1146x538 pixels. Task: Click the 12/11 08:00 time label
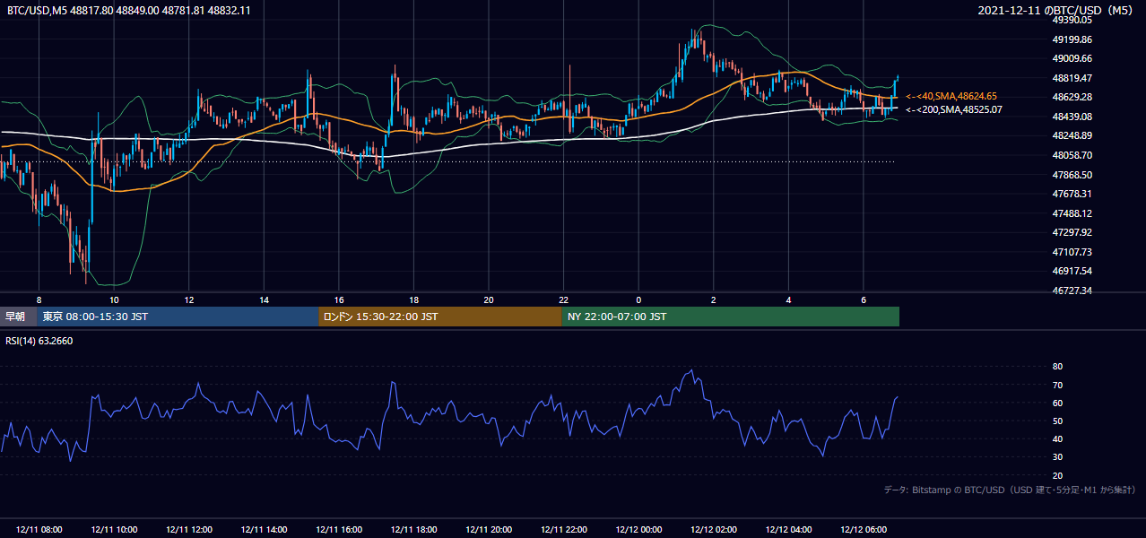39,530
